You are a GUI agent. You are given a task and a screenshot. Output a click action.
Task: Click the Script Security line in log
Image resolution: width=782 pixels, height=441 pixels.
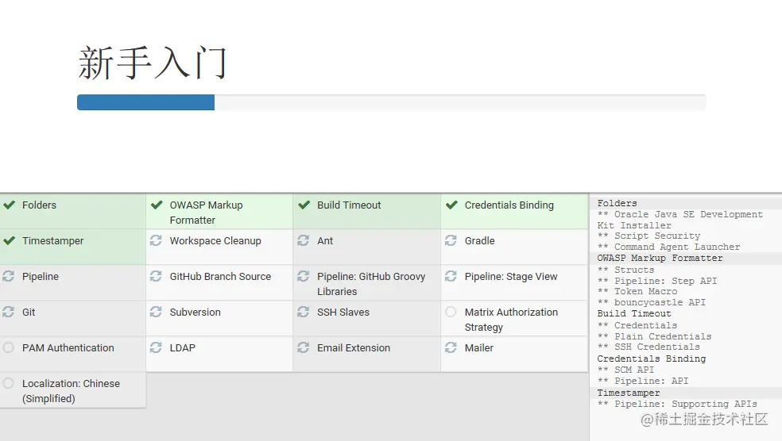pos(648,236)
